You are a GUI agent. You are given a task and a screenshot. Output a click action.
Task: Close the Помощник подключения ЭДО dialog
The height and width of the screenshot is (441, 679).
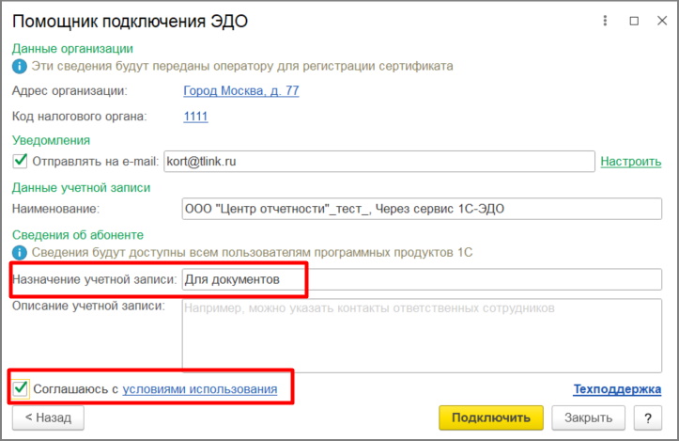662,21
